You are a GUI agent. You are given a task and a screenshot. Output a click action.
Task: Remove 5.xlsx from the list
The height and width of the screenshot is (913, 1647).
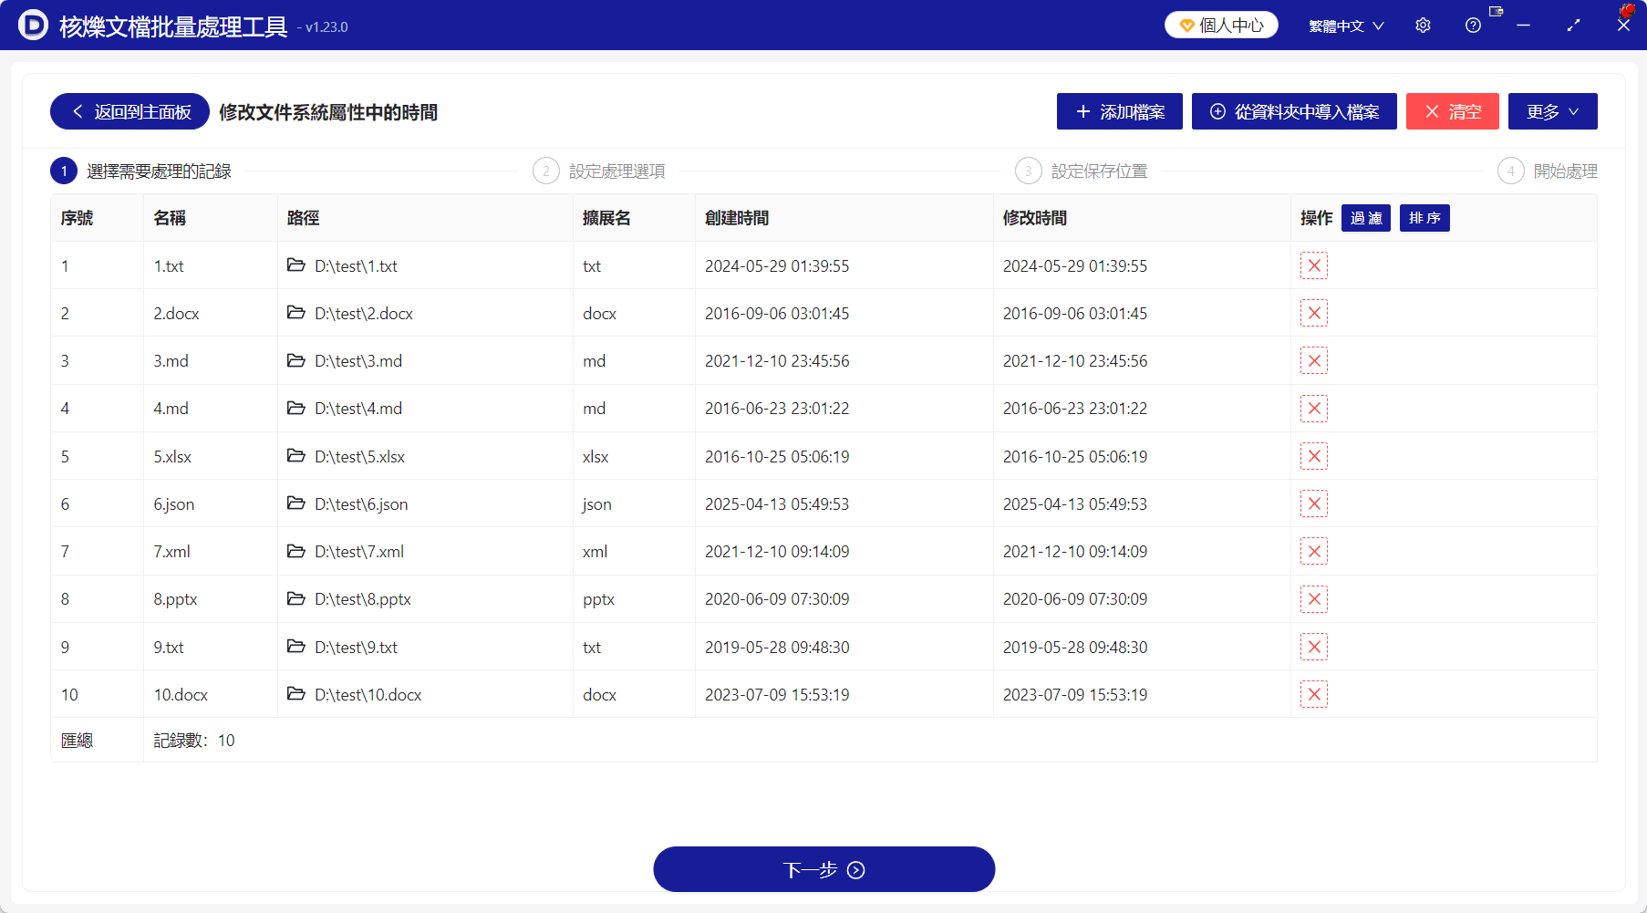[1313, 456]
